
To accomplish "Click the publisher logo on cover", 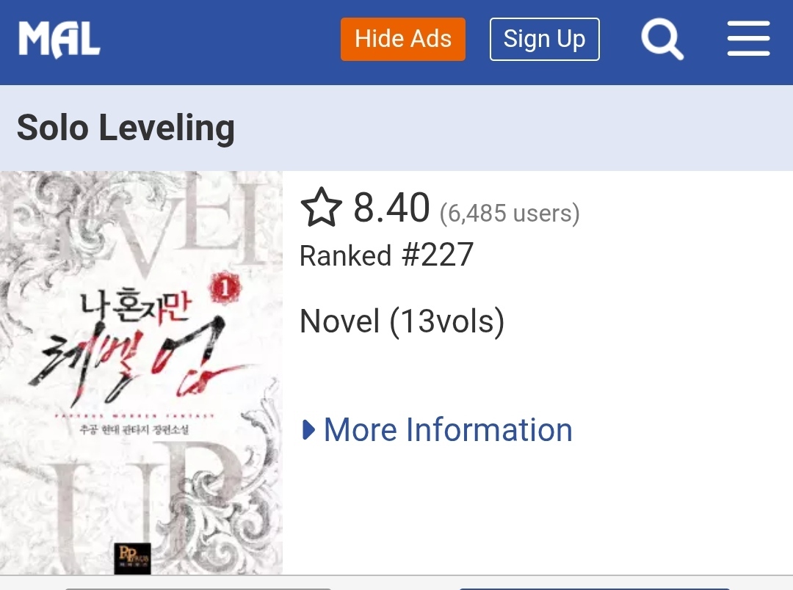I will (132, 558).
